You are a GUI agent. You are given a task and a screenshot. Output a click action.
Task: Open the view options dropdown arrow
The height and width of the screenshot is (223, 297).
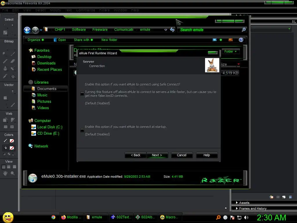[x=221, y=40]
